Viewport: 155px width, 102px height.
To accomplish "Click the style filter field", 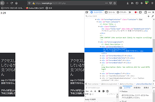I will [x=102, y=88].
